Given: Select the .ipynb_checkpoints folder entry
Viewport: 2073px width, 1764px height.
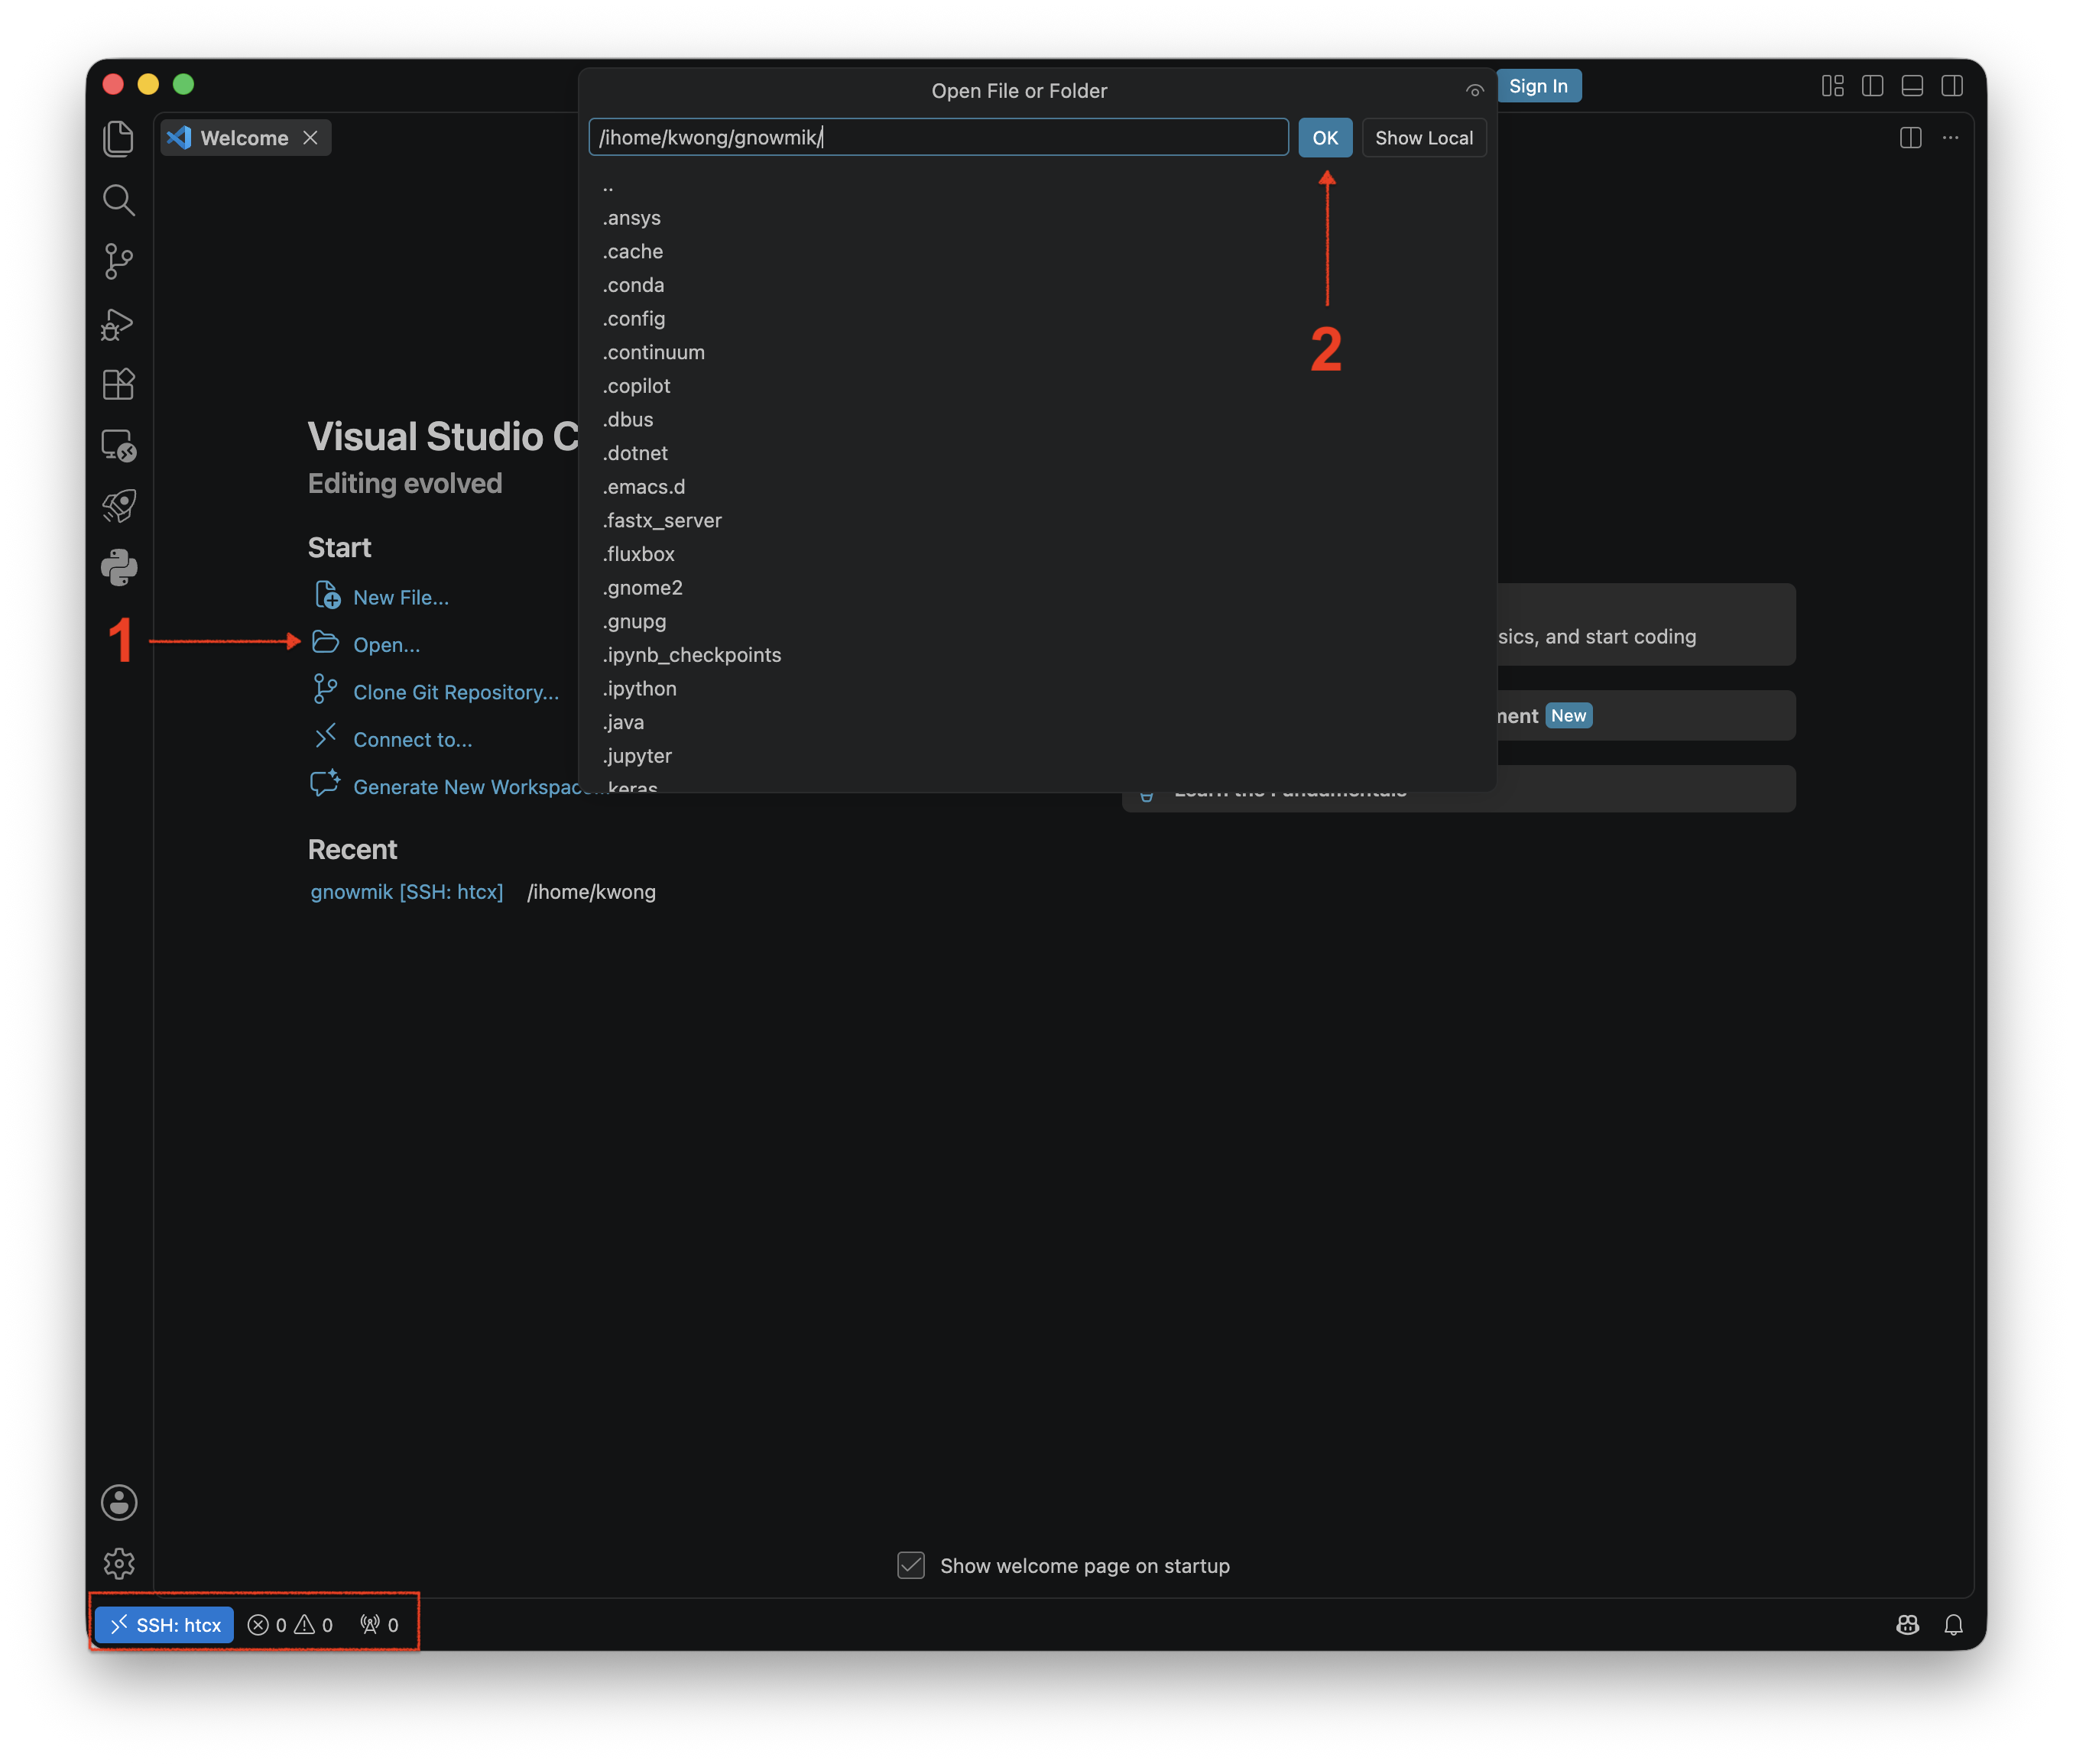Looking at the screenshot, I should pyautogui.click(x=1037, y=655).
